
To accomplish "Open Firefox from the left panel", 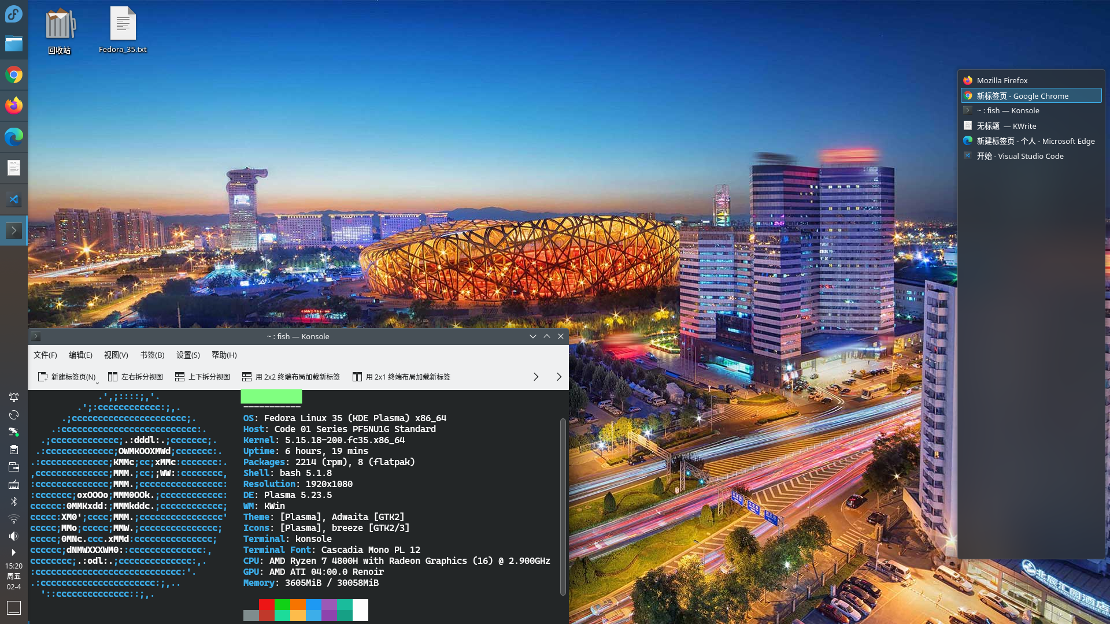I will [14, 105].
